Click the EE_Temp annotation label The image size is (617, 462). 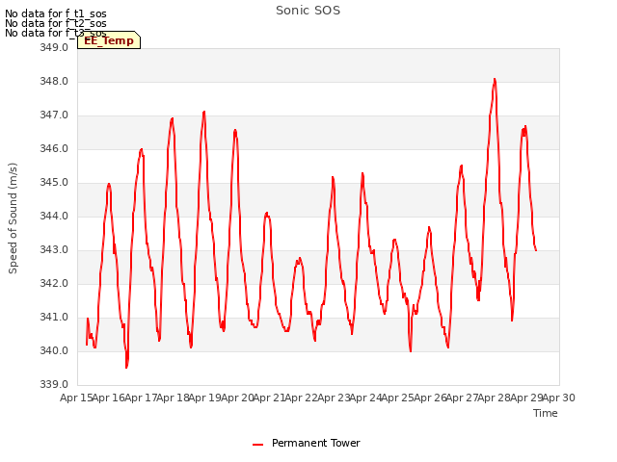click(109, 40)
